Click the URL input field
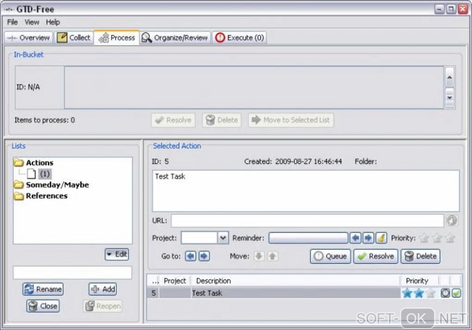Screen dimensions: 472x330 [x=307, y=221]
